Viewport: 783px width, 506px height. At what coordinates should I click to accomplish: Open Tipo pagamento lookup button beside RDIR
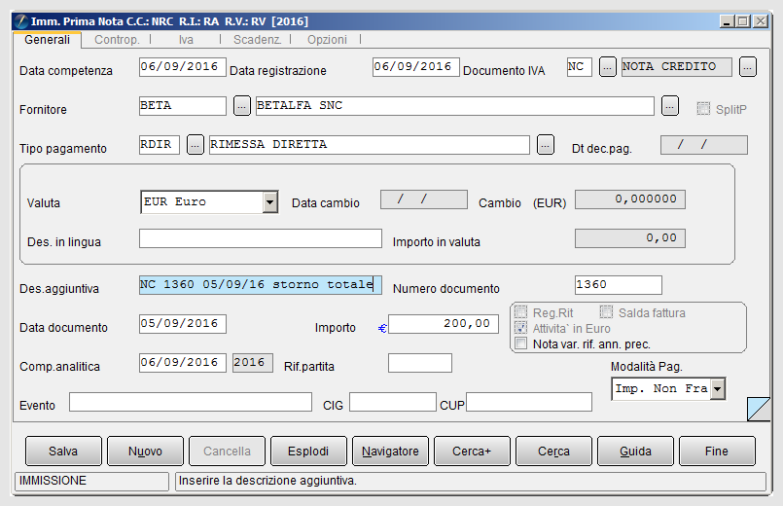pyautogui.click(x=196, y=144)
